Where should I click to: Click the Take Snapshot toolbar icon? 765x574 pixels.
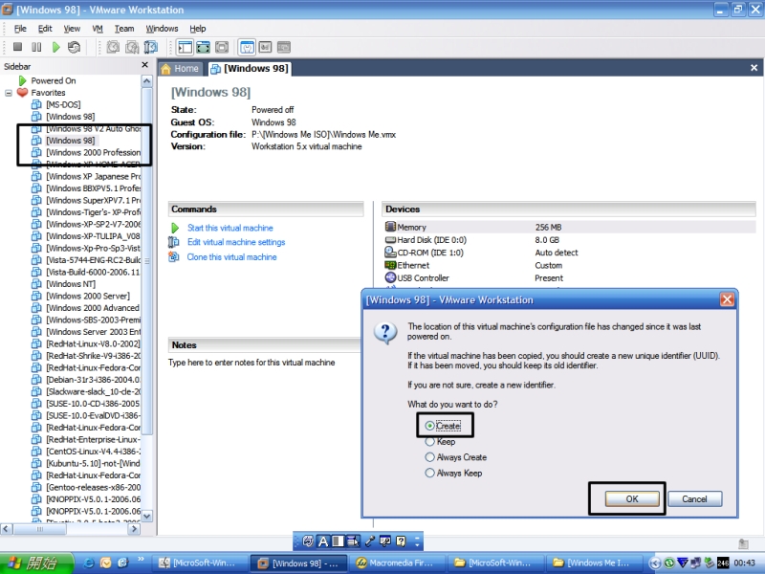click(x=113, y=47)
